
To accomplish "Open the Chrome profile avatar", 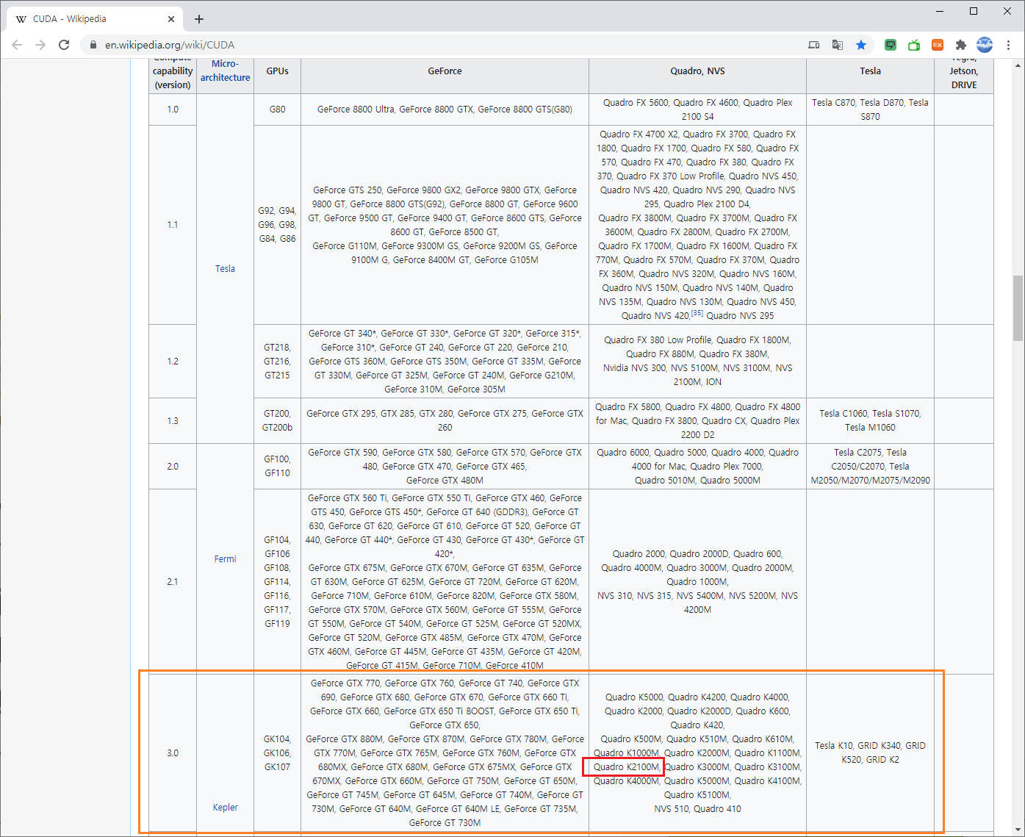I will pos(985,45).
